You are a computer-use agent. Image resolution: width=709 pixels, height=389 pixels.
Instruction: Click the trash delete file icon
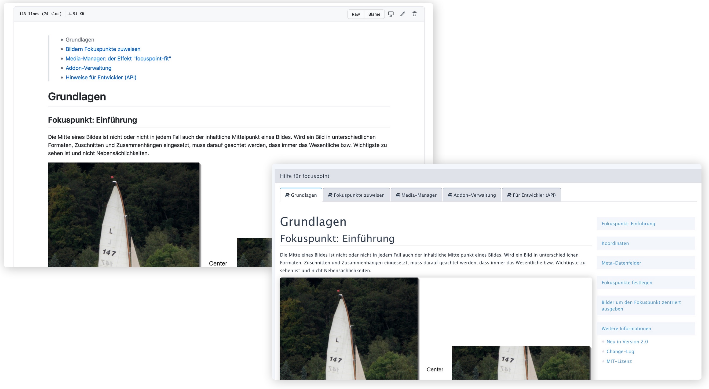pyautogui.click(x=414, y=14)
